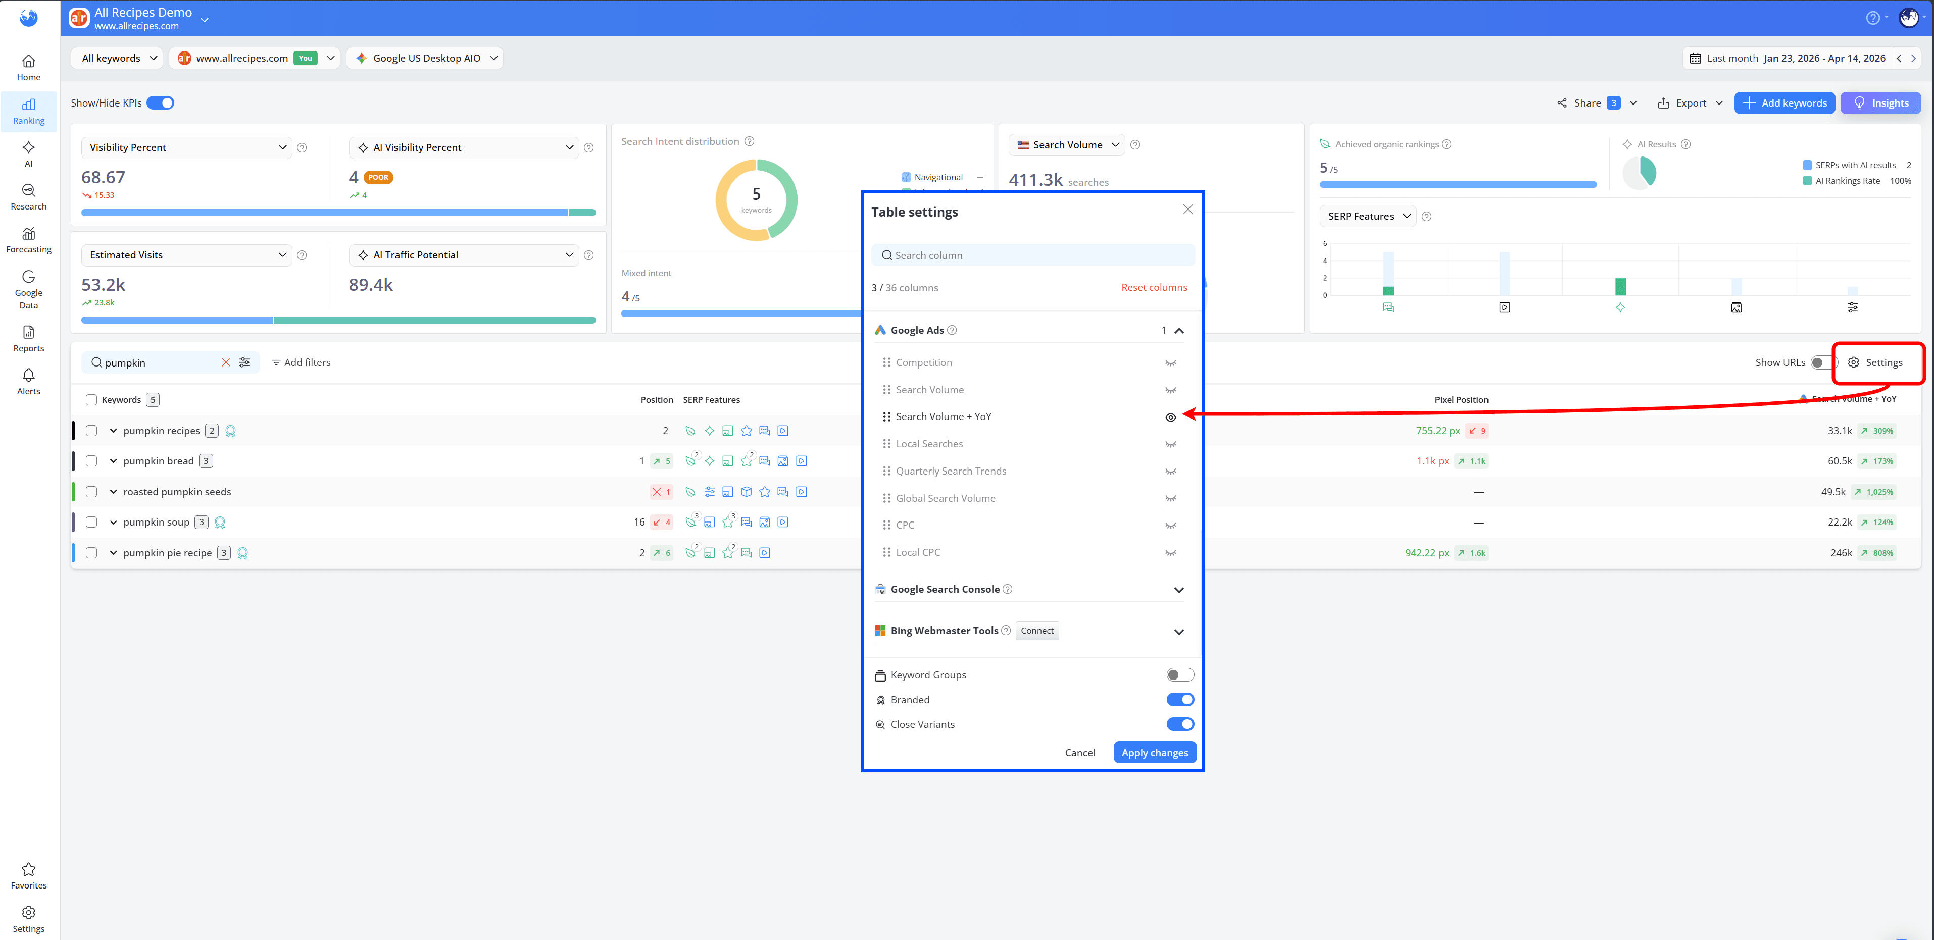Clear the pumpkin search with the X icon
1934x940 pixels.
[226, 362]
